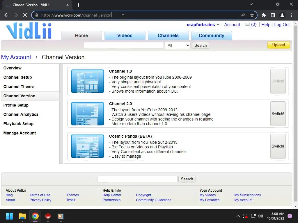Open the inbox envelope icon

pyautogui.click(x=247, y=25)
